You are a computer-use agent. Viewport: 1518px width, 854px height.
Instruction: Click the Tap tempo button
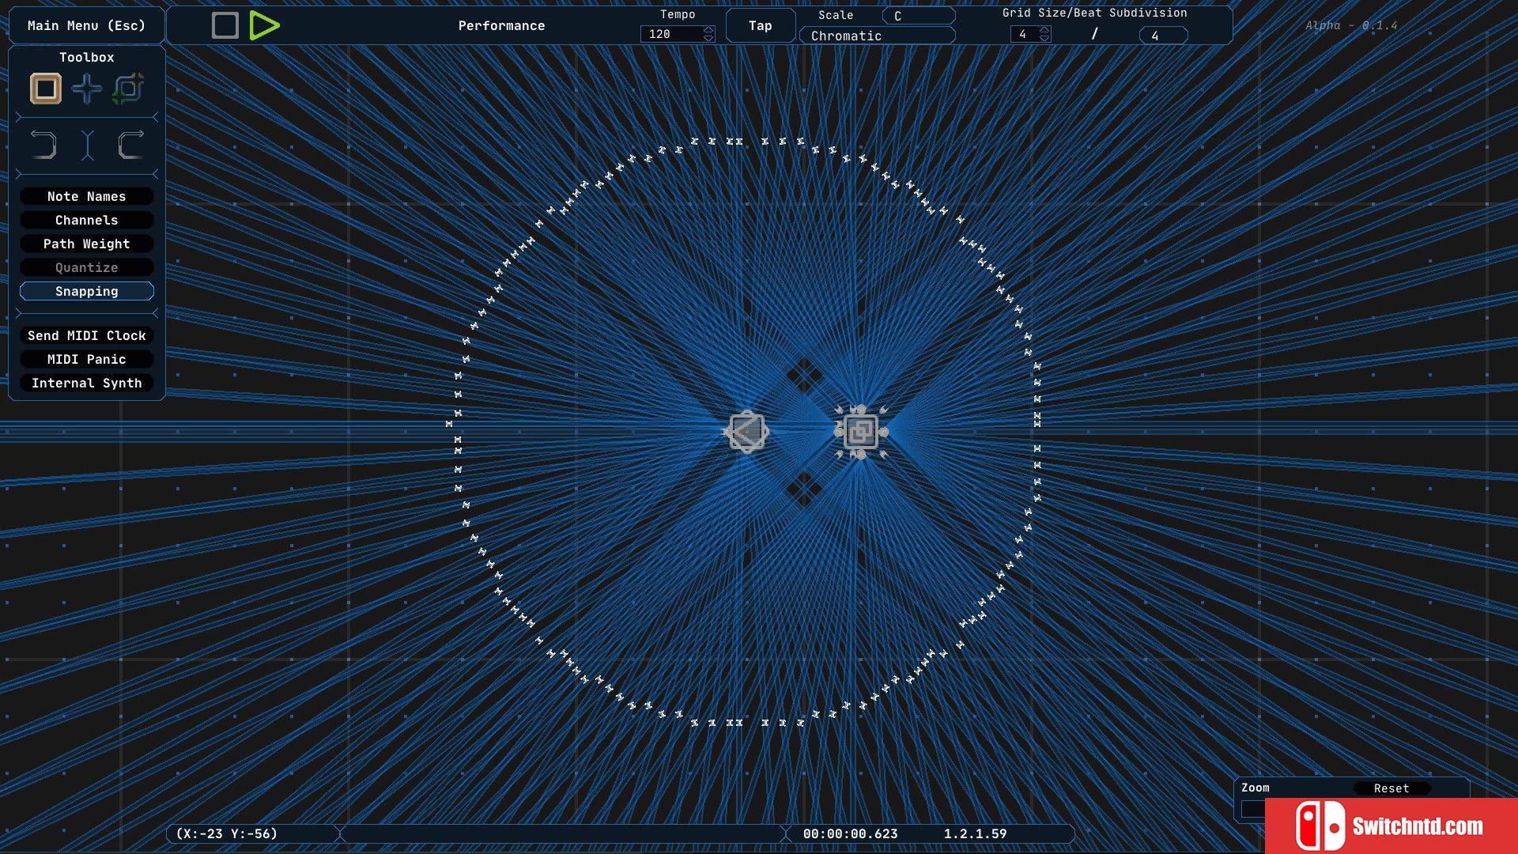(x=761, y=25)
